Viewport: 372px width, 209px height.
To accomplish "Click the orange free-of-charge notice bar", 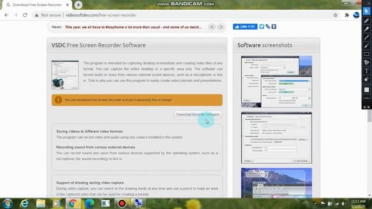I will [x=137, y=100].
